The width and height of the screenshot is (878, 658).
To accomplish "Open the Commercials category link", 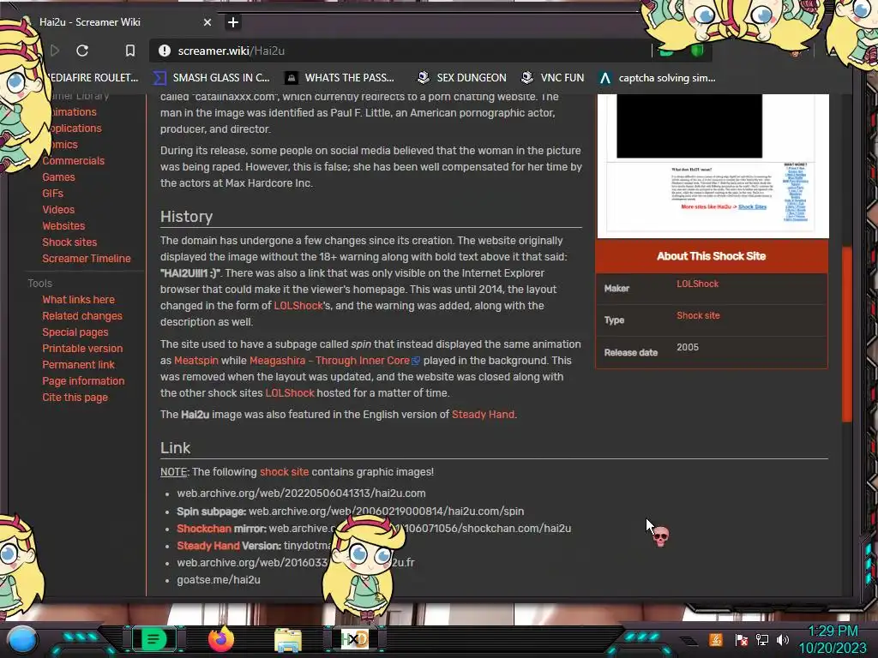I will [74, 160].
